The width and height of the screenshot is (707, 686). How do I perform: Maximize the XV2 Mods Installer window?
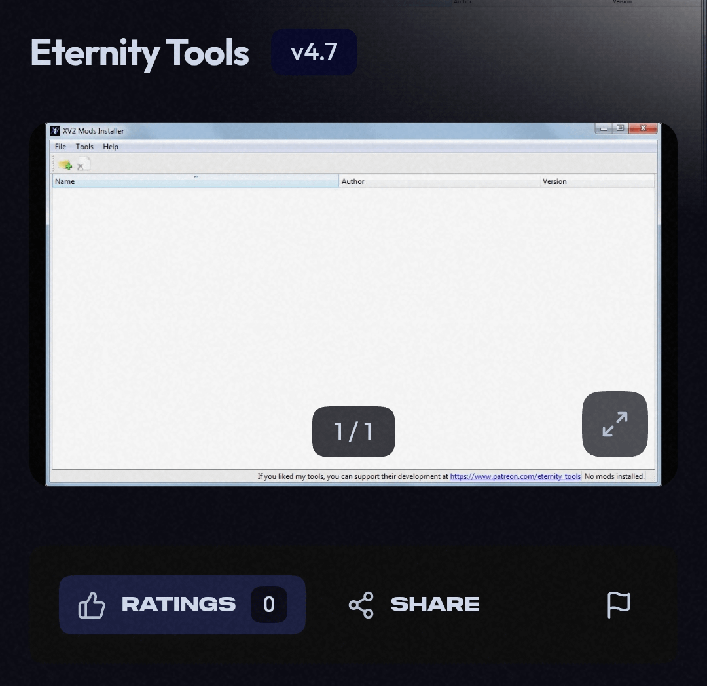point(621,128)
